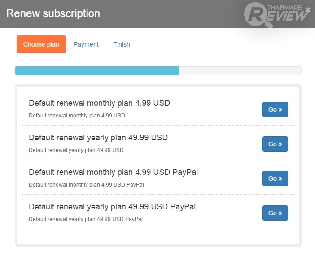Click the small monthly PayPal plan description text

coord(86,185)
